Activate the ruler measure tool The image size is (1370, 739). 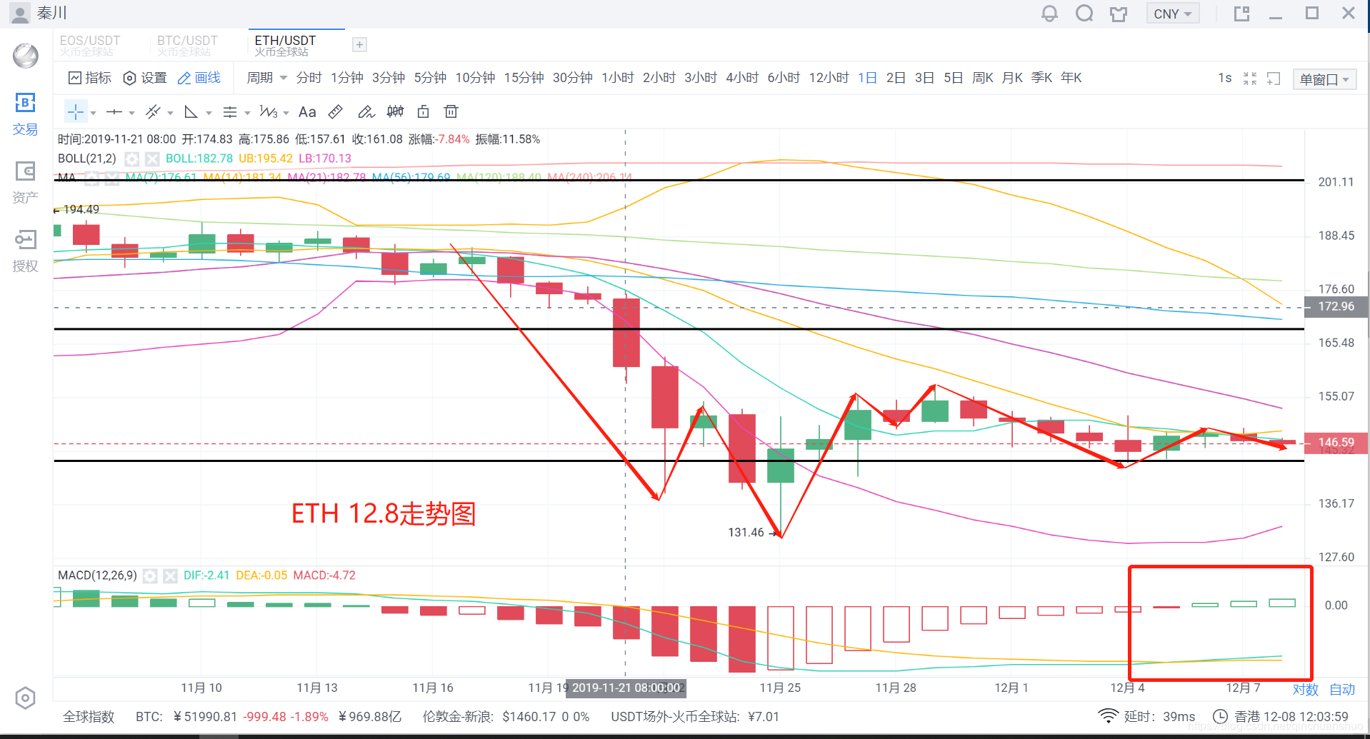[335, 112]
